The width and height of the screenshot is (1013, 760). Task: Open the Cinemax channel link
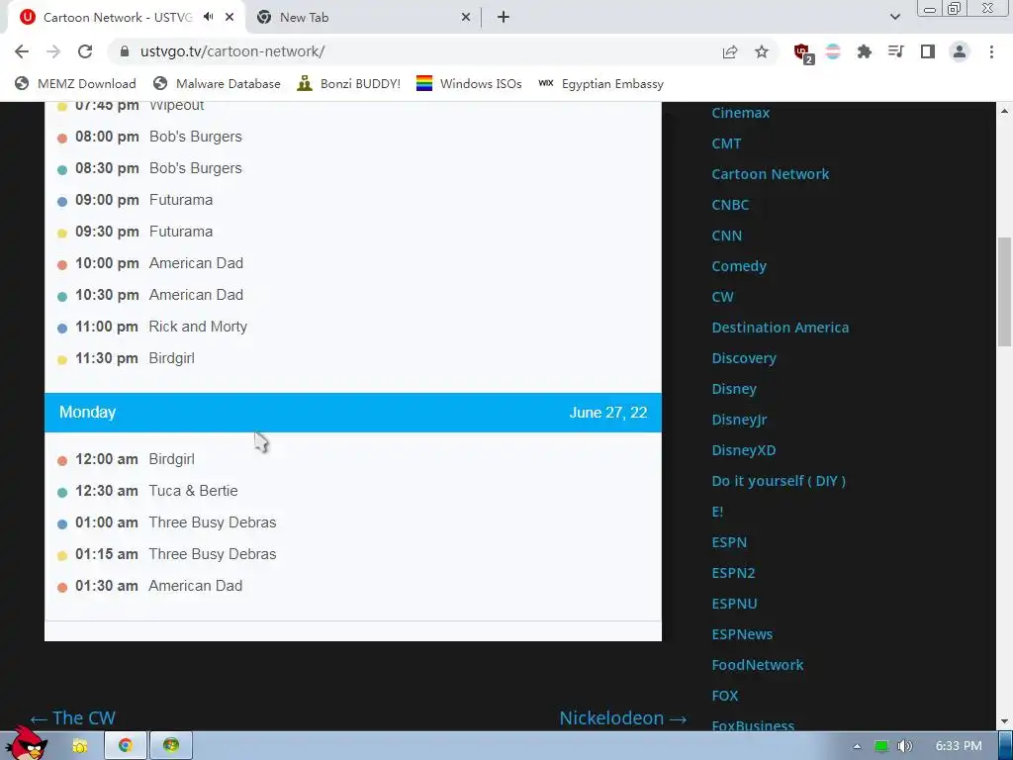click(x=740, y=113)
